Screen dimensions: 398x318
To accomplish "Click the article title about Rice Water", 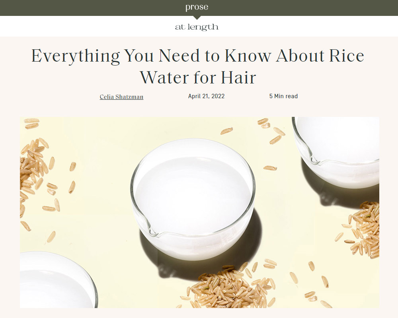I will (198, 66).
